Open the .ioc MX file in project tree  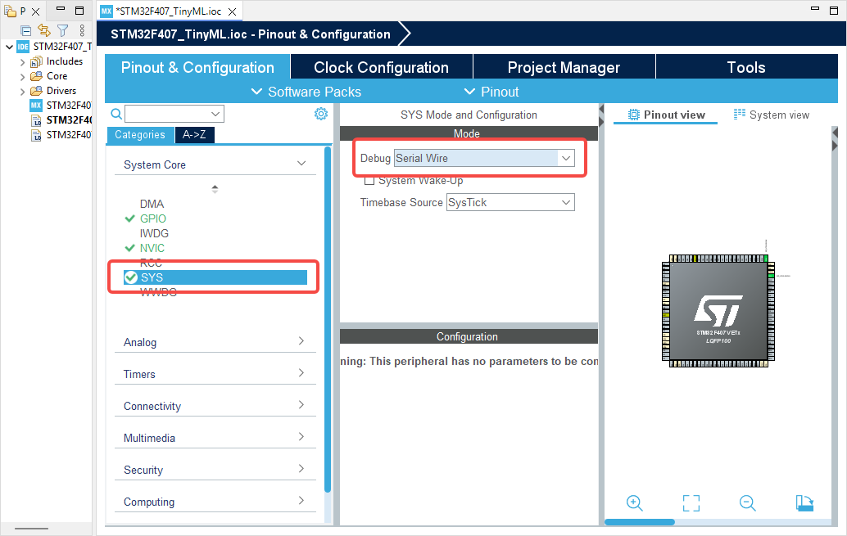pos(61,106)
